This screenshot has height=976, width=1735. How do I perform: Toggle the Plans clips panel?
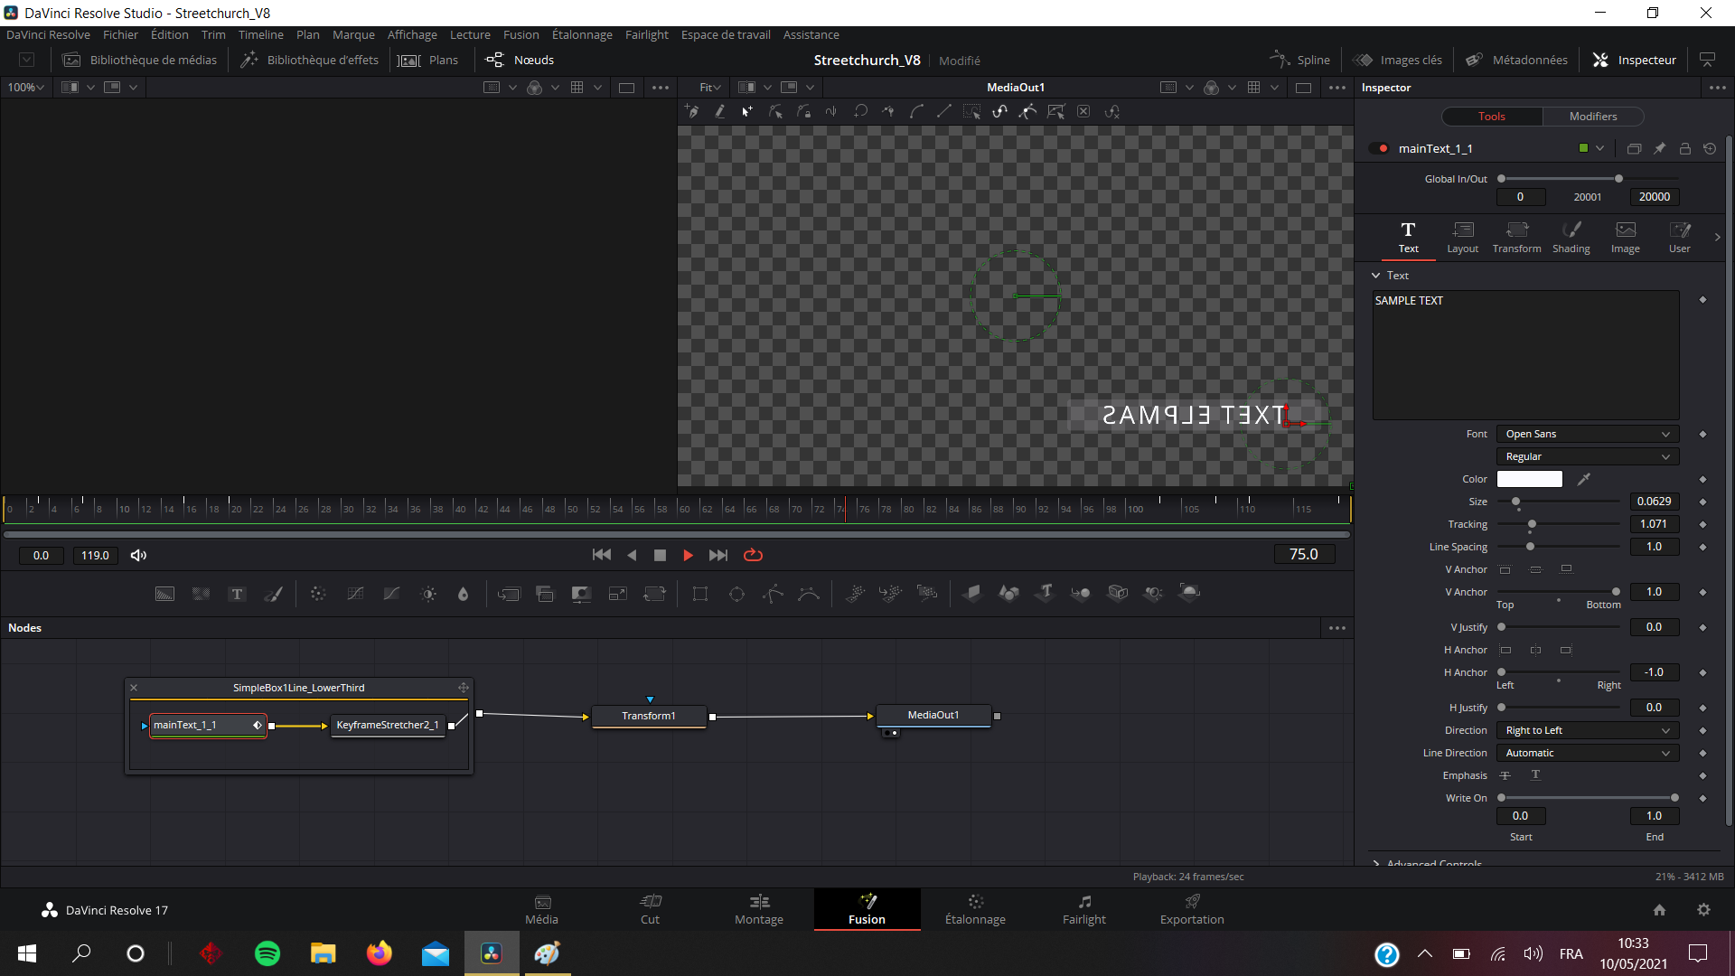coord(428,60)
